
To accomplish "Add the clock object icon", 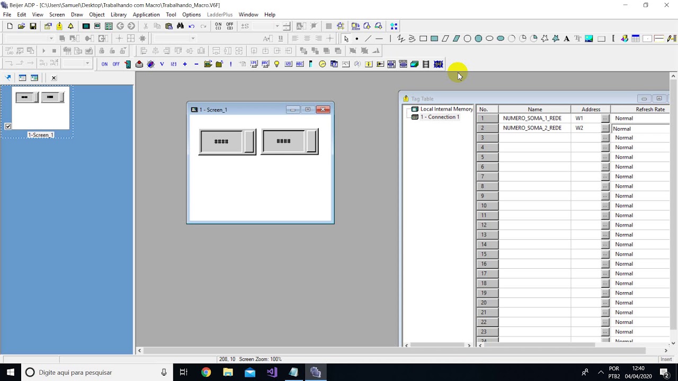I will coord(322,64).
